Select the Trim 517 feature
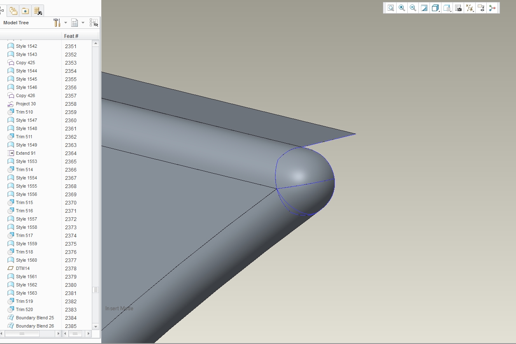Screen dimensions: 516x344 (24, 235)
